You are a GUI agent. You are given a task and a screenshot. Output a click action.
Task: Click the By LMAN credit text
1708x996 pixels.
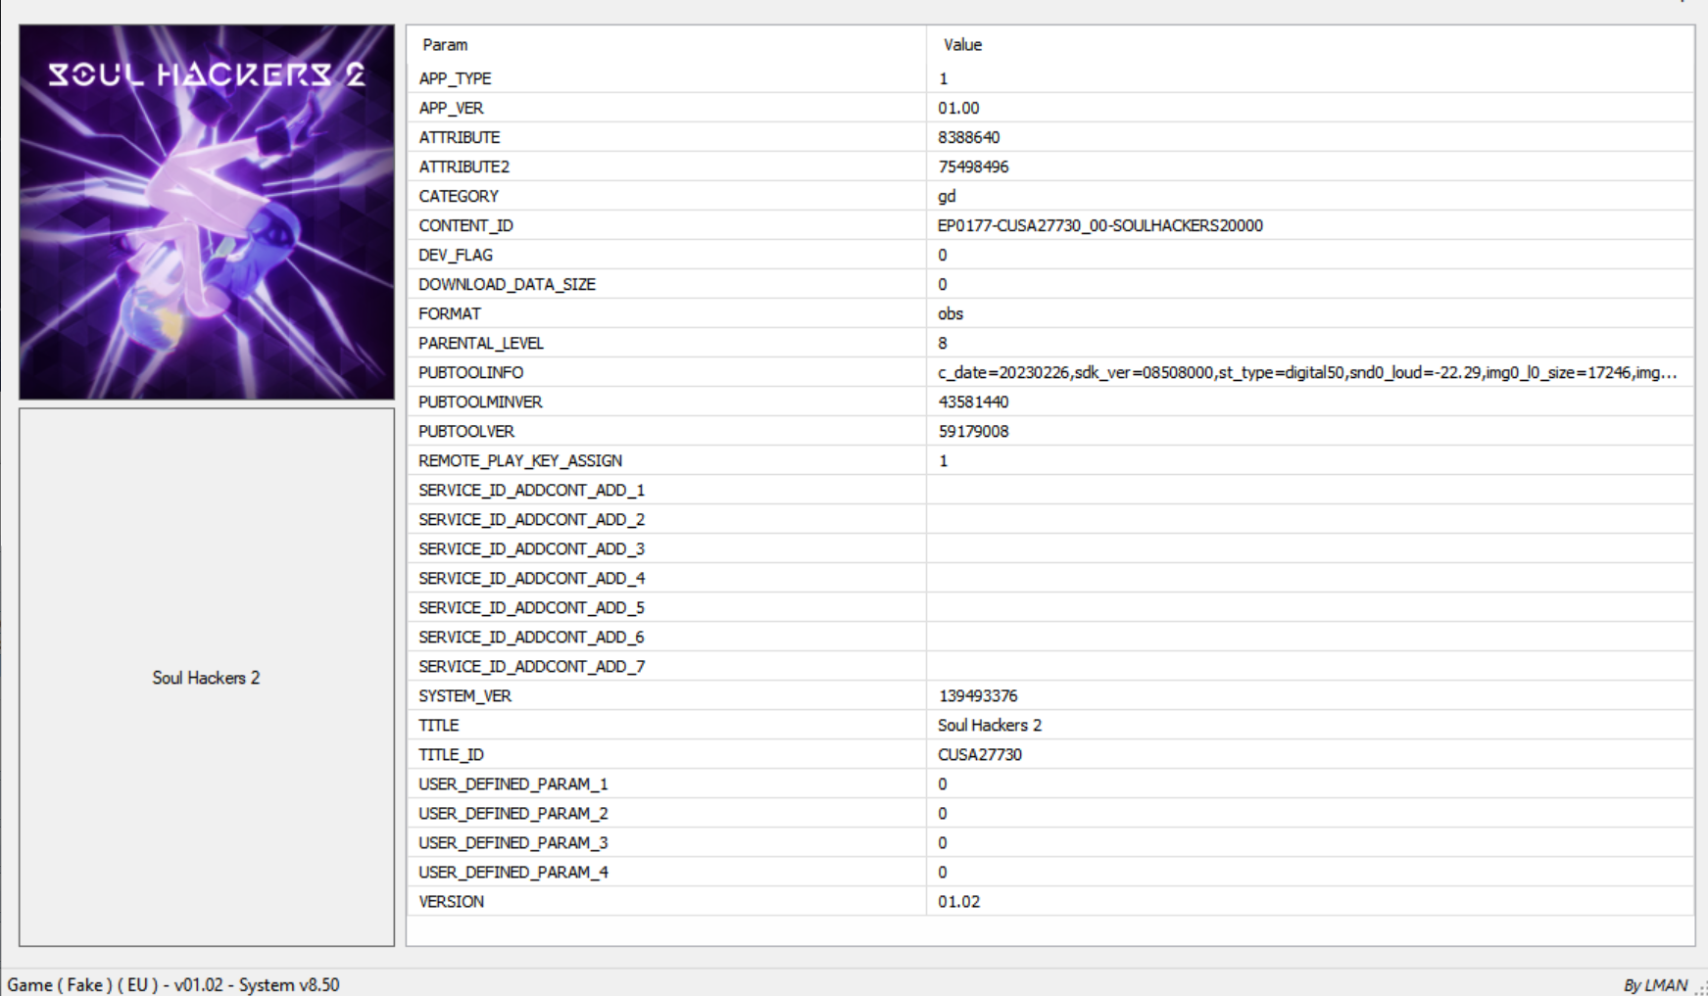(x=1655, y=985)
